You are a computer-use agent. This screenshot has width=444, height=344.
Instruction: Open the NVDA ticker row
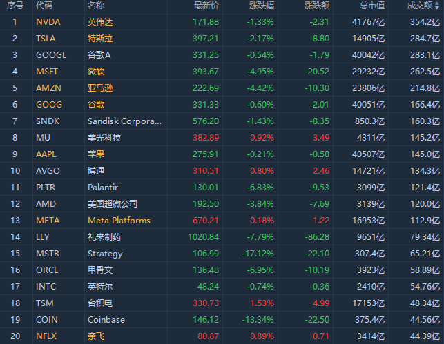click(x=48, y=22)
